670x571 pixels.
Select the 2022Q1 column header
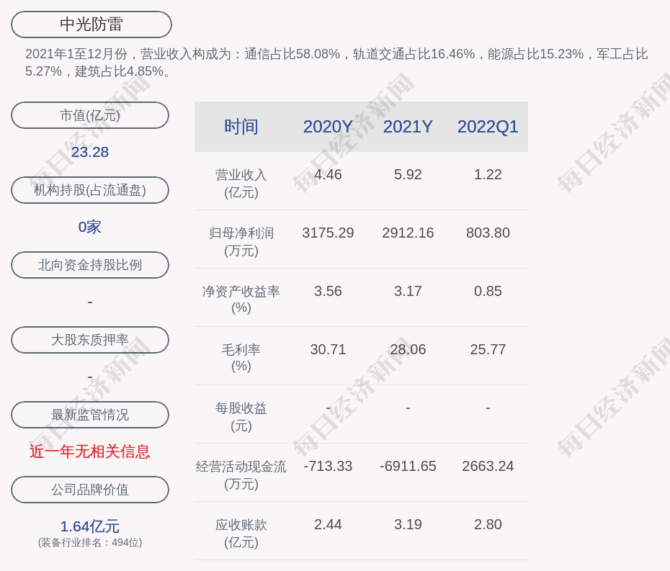tap(488, 127)
